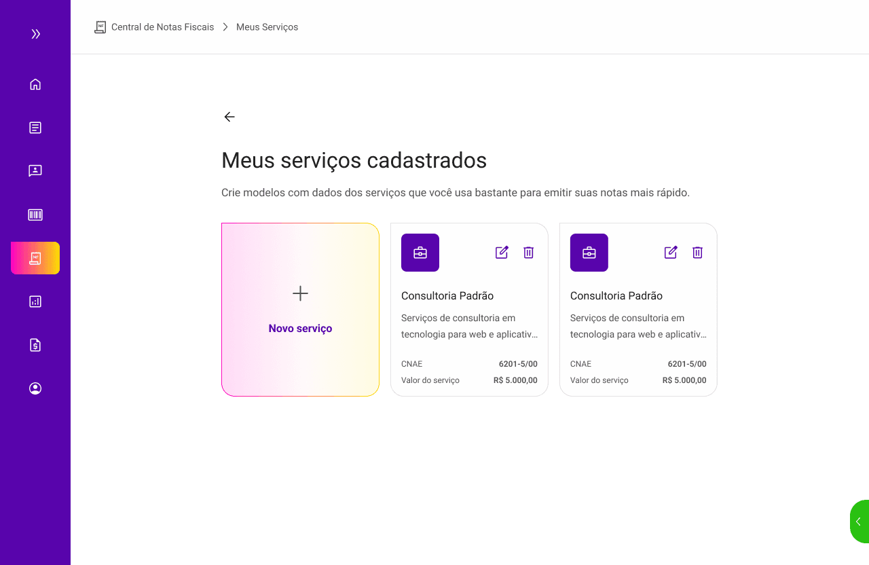Expand the green side panel chevron

pyautogui.click(x=859, y=522)
